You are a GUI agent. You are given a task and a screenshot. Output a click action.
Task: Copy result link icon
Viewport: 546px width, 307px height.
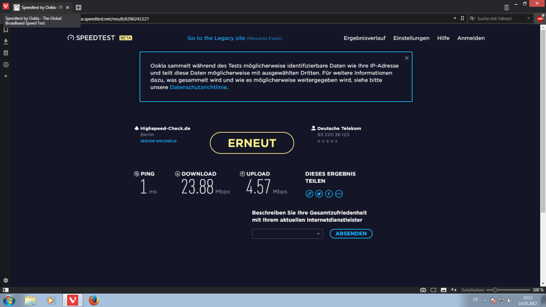[309, 194]
